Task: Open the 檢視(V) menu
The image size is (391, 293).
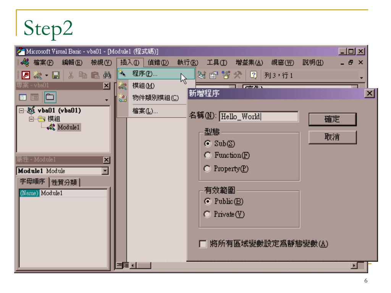Action: pos(101,62)
